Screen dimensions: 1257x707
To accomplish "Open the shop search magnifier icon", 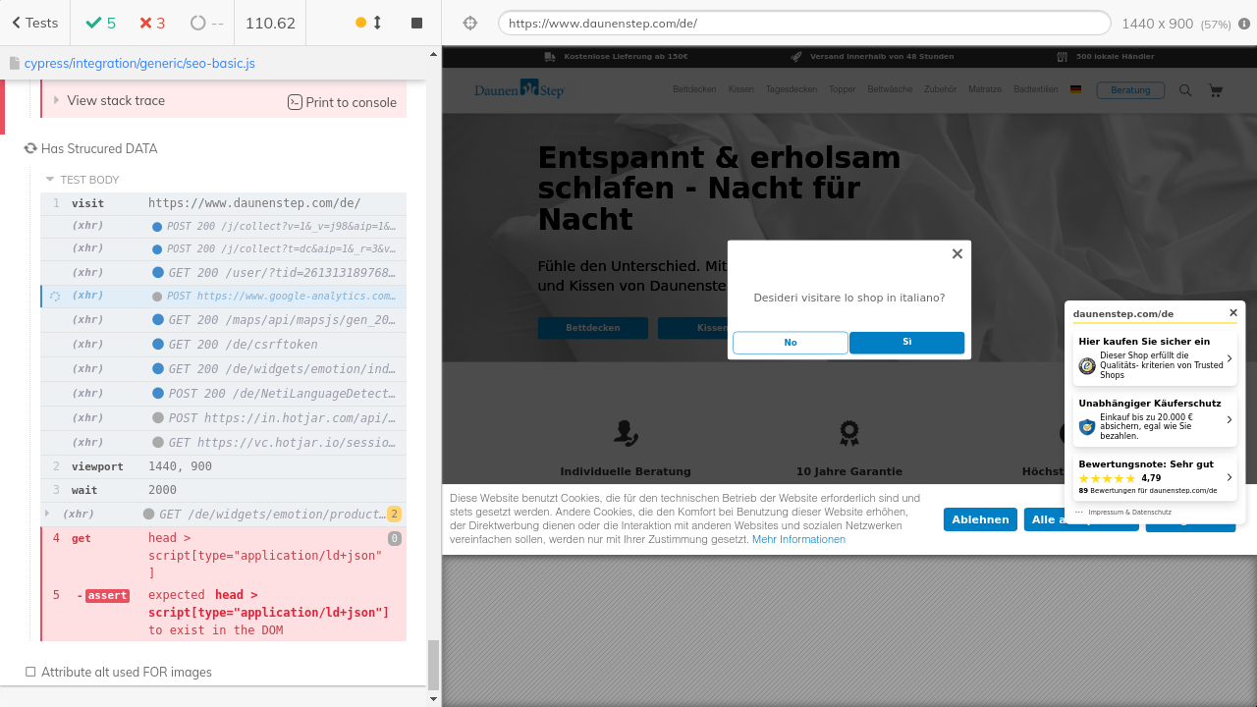I will pyautogui.click(x=1185, y=90).
